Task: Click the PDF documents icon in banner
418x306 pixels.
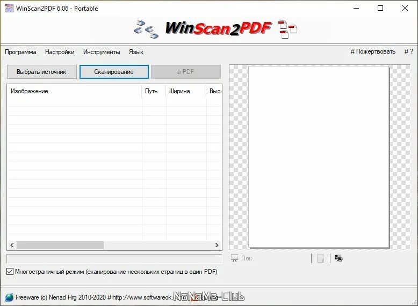Action: (287, 29)
